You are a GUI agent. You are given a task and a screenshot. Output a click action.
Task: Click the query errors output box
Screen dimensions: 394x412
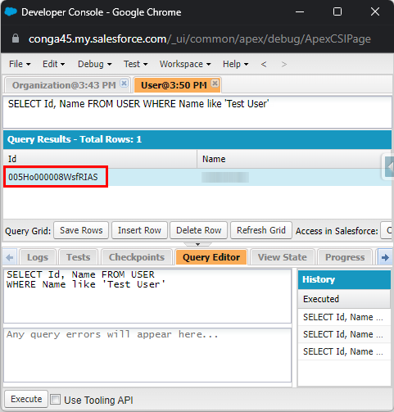pyautogui.click(x=147, y=355)
